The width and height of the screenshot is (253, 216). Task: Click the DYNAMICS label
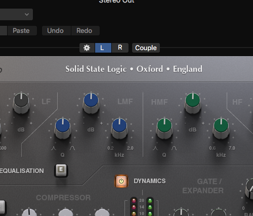coord(150,181)
